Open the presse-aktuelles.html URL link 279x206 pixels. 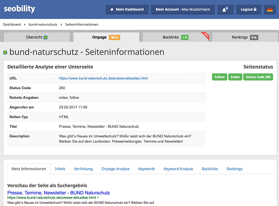coord(103,78)
